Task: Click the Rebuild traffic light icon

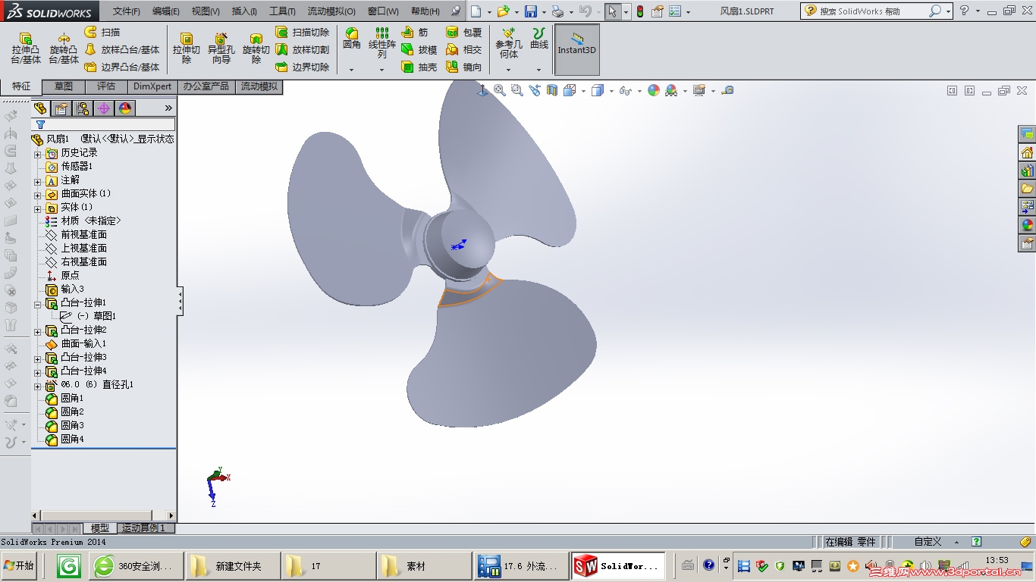Action: 639,11
